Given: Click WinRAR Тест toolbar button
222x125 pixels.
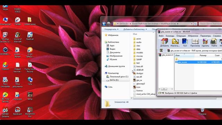Looking at the screenshot, I should [185, 43].
